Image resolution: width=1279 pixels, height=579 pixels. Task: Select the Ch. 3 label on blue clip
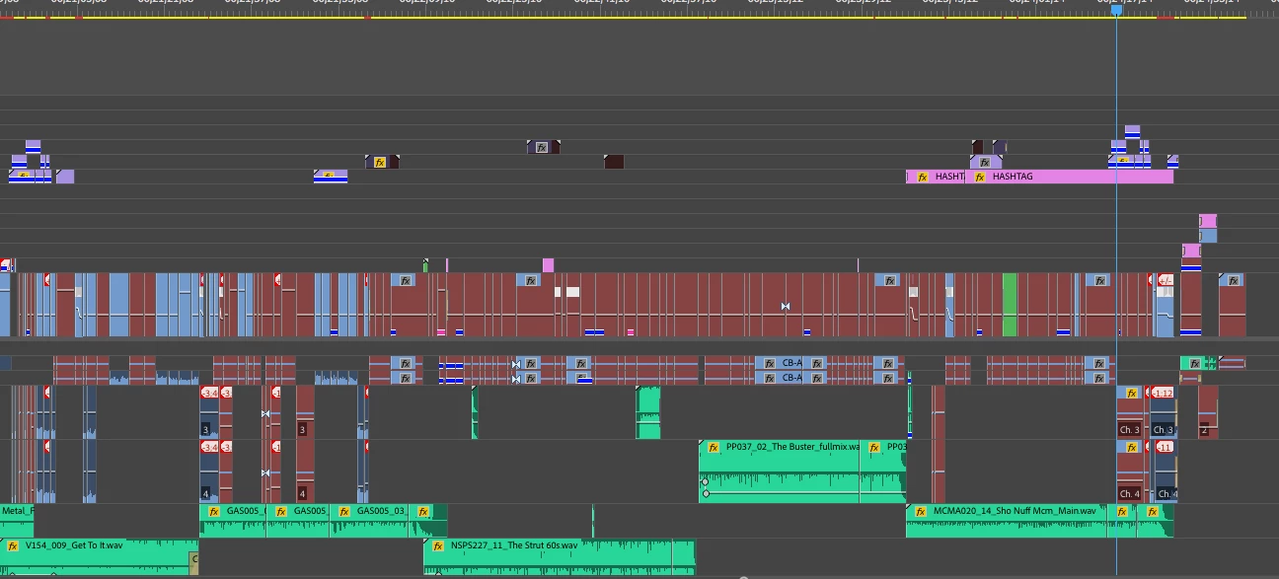click(x=1164, y=430)
